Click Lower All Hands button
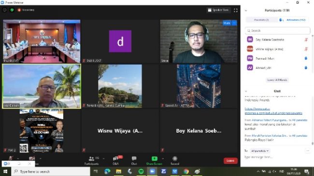This screenshot has width=314, height=176. tap(277, 80)
